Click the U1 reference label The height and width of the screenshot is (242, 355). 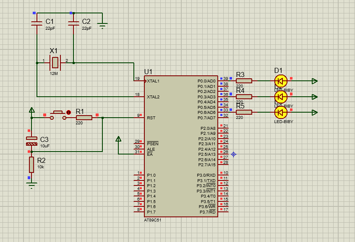point(148,72)
